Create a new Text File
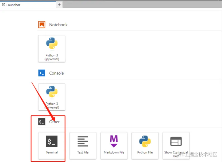This screenshot has height=162, width=222. [x=83, y=146]
